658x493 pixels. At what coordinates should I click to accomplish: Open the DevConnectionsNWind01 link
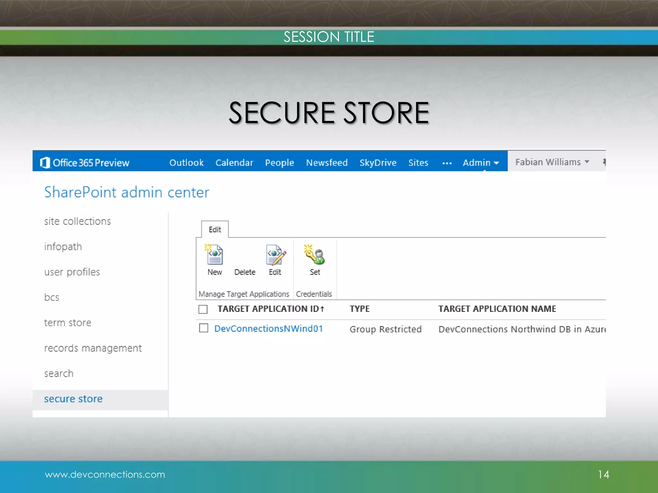269,329
